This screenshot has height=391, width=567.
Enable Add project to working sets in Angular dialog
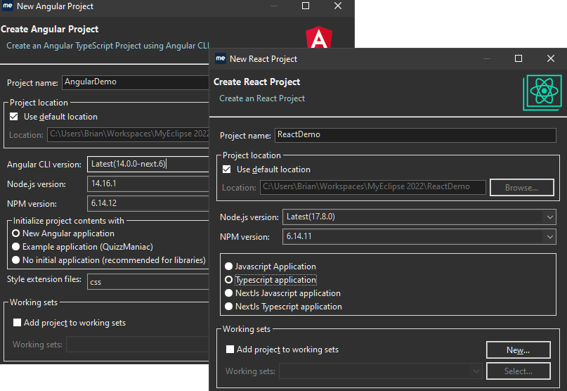[17, 323]
